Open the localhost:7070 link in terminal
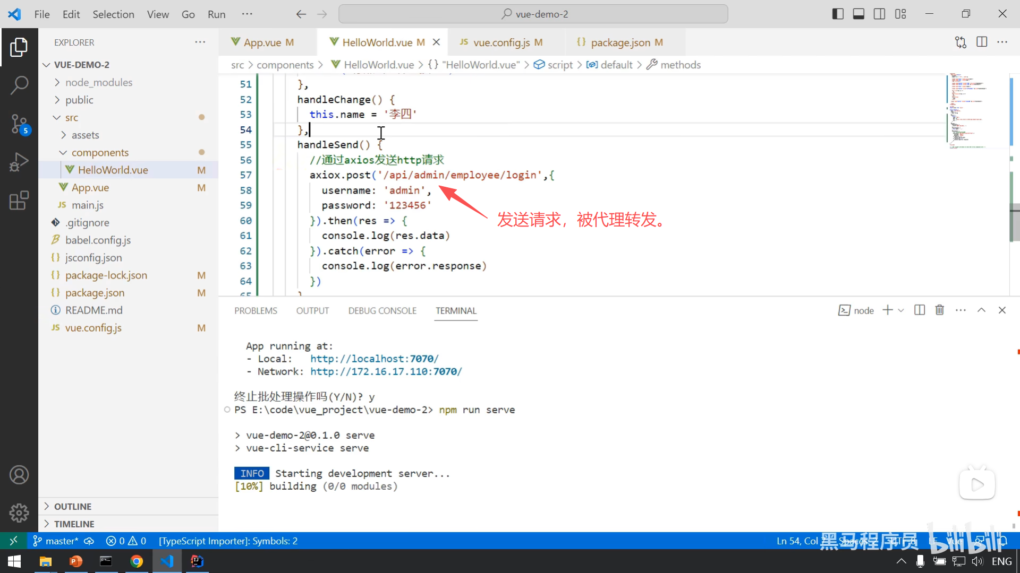 (x=374, y=359)
